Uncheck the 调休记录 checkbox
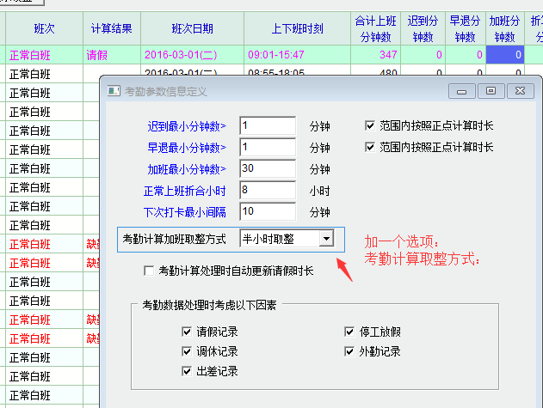This screenshot has width=543, height=408. click(x=187, y=351)
